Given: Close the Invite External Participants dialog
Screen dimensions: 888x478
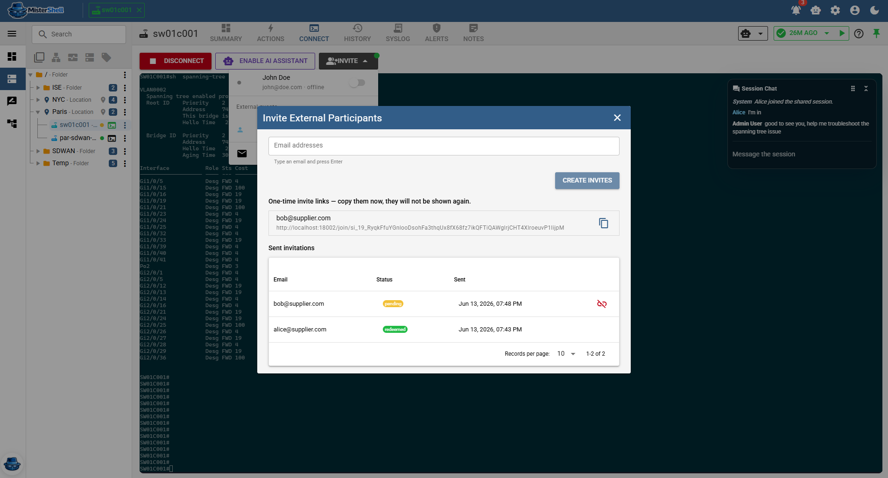Looking at the screenshot, I should point(617,118).
